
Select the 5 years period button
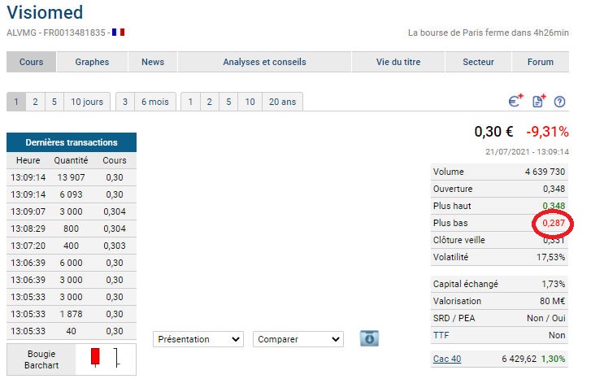[x=228, y=102]
